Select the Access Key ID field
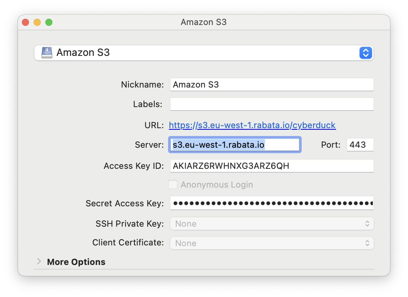This screenshot has width=408, height=297. (x=272, y=166)
